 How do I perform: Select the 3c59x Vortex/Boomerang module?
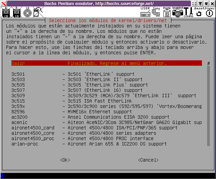coord(107,106)
